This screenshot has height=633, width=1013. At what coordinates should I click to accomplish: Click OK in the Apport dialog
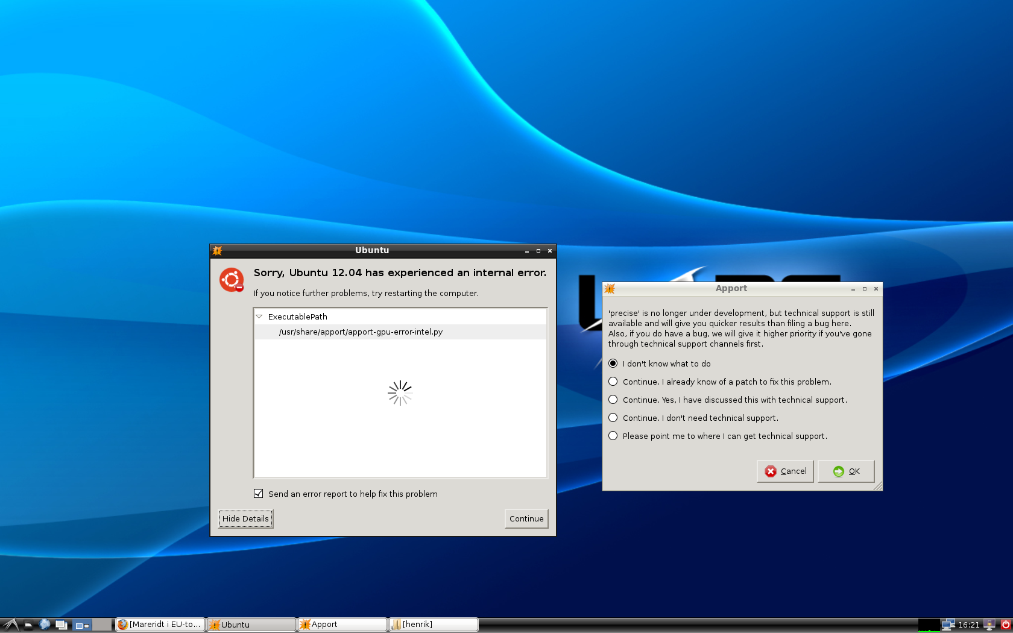847,471
